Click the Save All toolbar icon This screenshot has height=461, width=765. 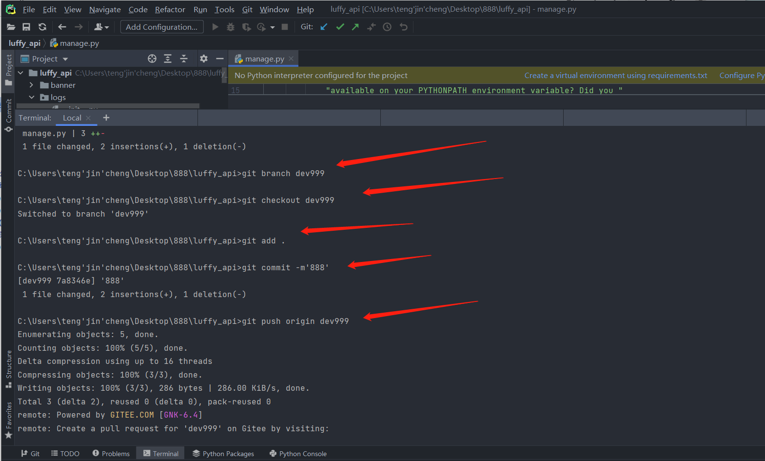coord(26,27)
